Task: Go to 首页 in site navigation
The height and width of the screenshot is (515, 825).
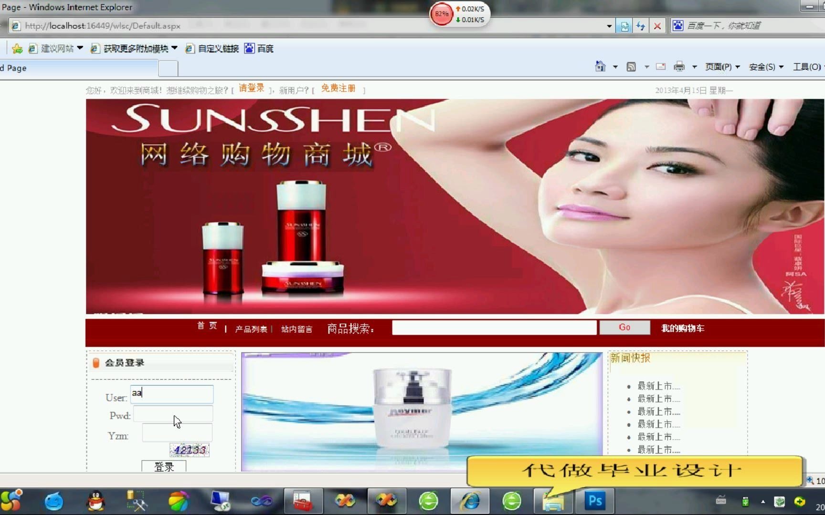Action: [x=207, y=326]
